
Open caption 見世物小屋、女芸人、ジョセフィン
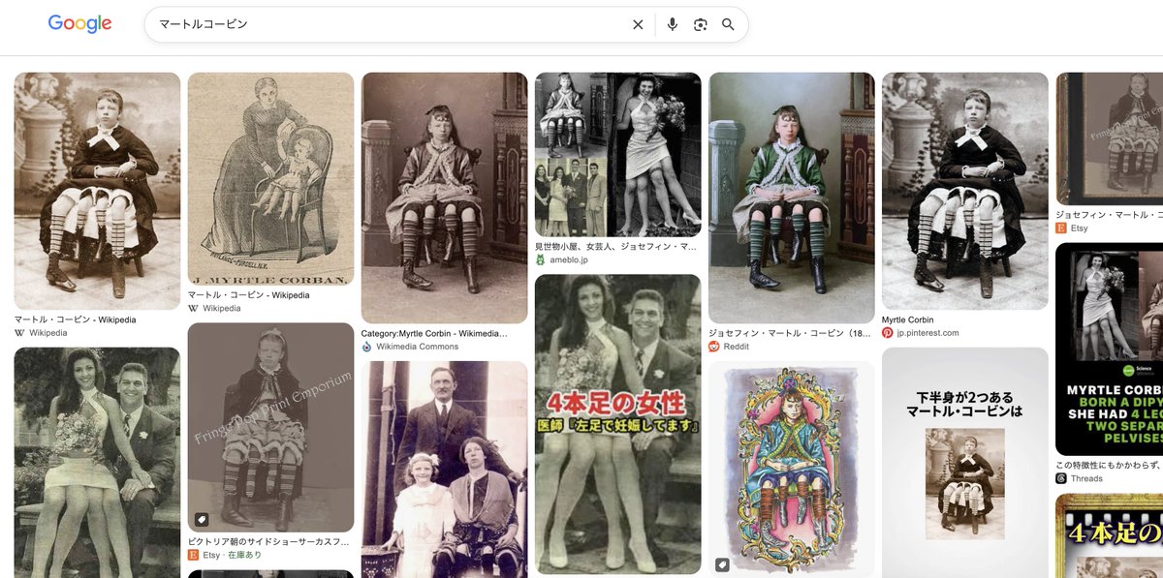click(x=615, y=247)
